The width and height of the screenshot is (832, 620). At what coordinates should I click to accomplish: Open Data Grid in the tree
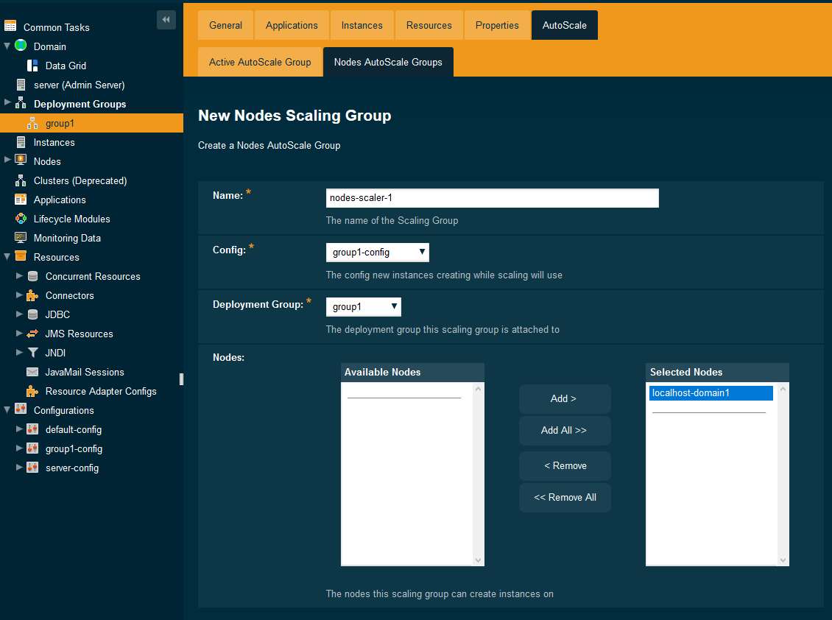[66, 66]
